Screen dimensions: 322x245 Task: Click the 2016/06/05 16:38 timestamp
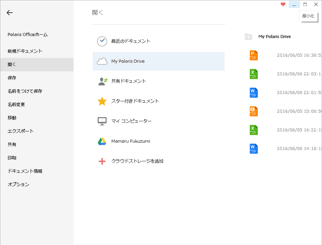pos(299,55)
